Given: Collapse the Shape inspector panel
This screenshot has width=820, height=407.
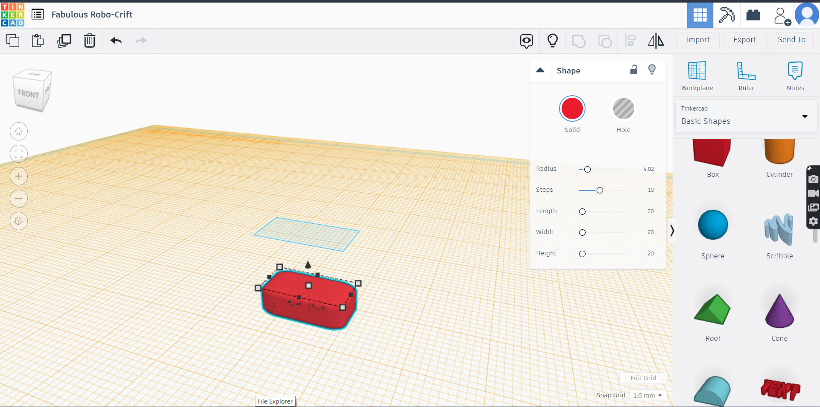Looking at the screenshot, I should click(x=540, y=70).
